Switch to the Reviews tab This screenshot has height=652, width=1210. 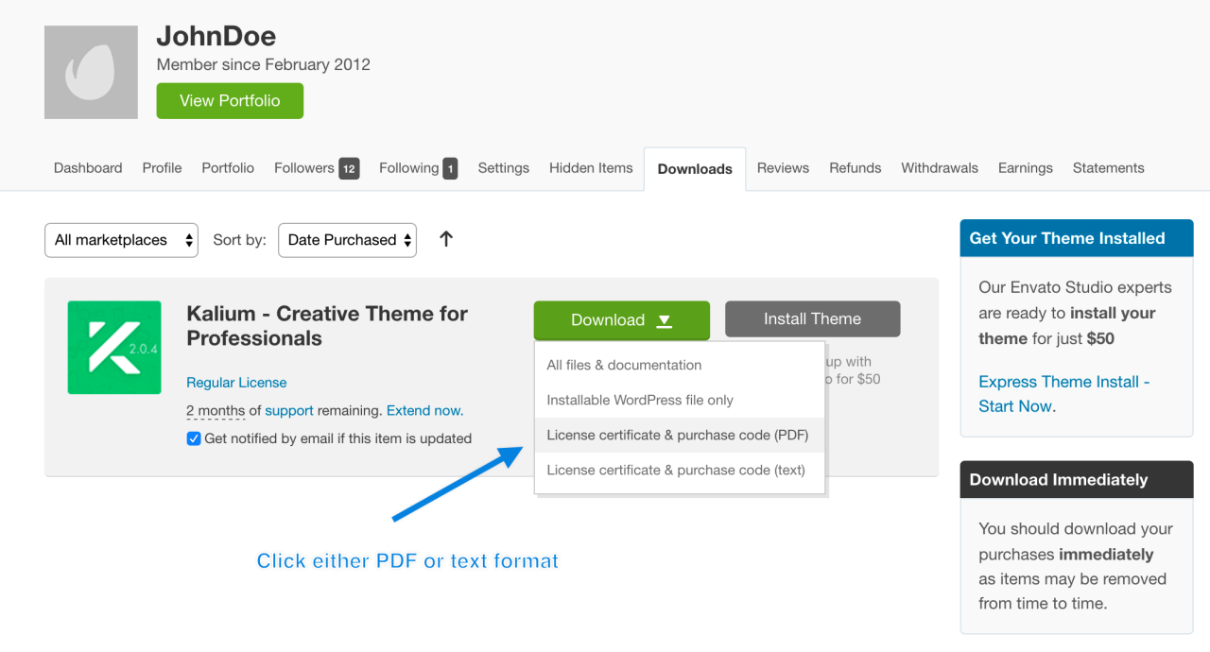[783, 167]
